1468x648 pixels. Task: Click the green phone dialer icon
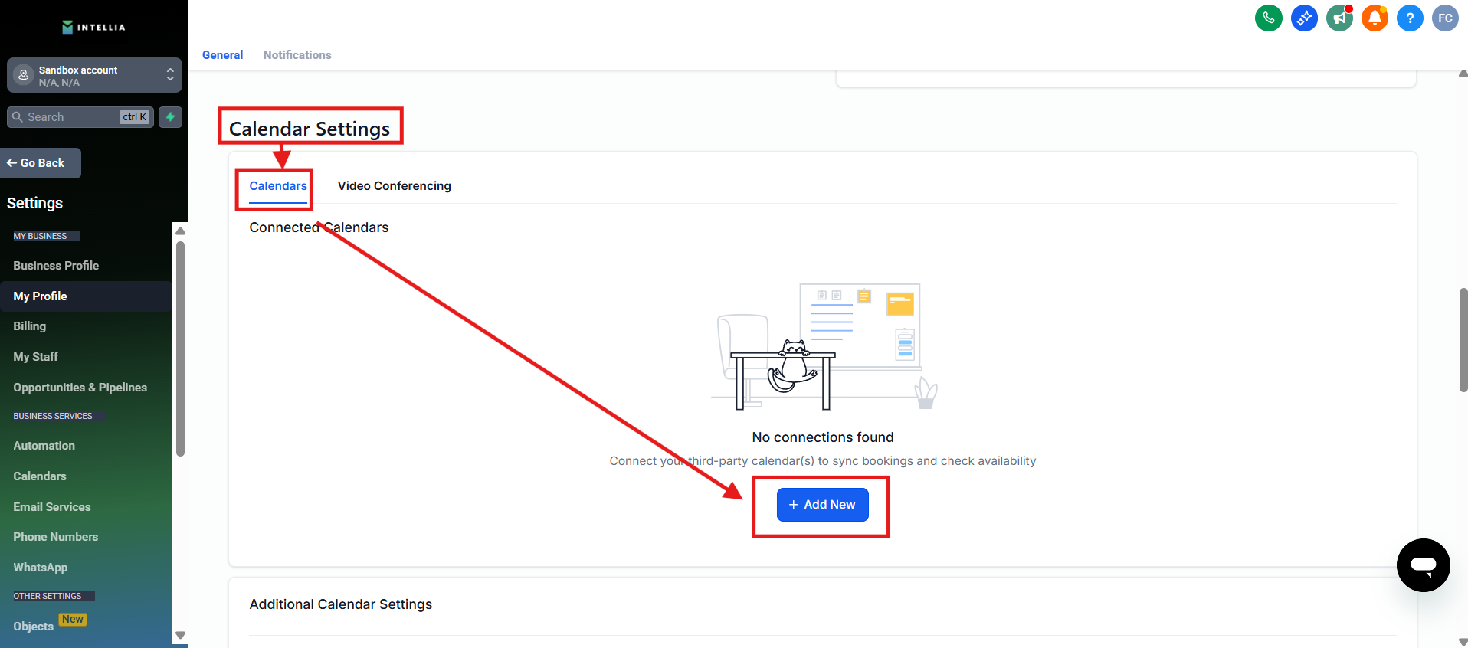click(x=1268, y=18)
